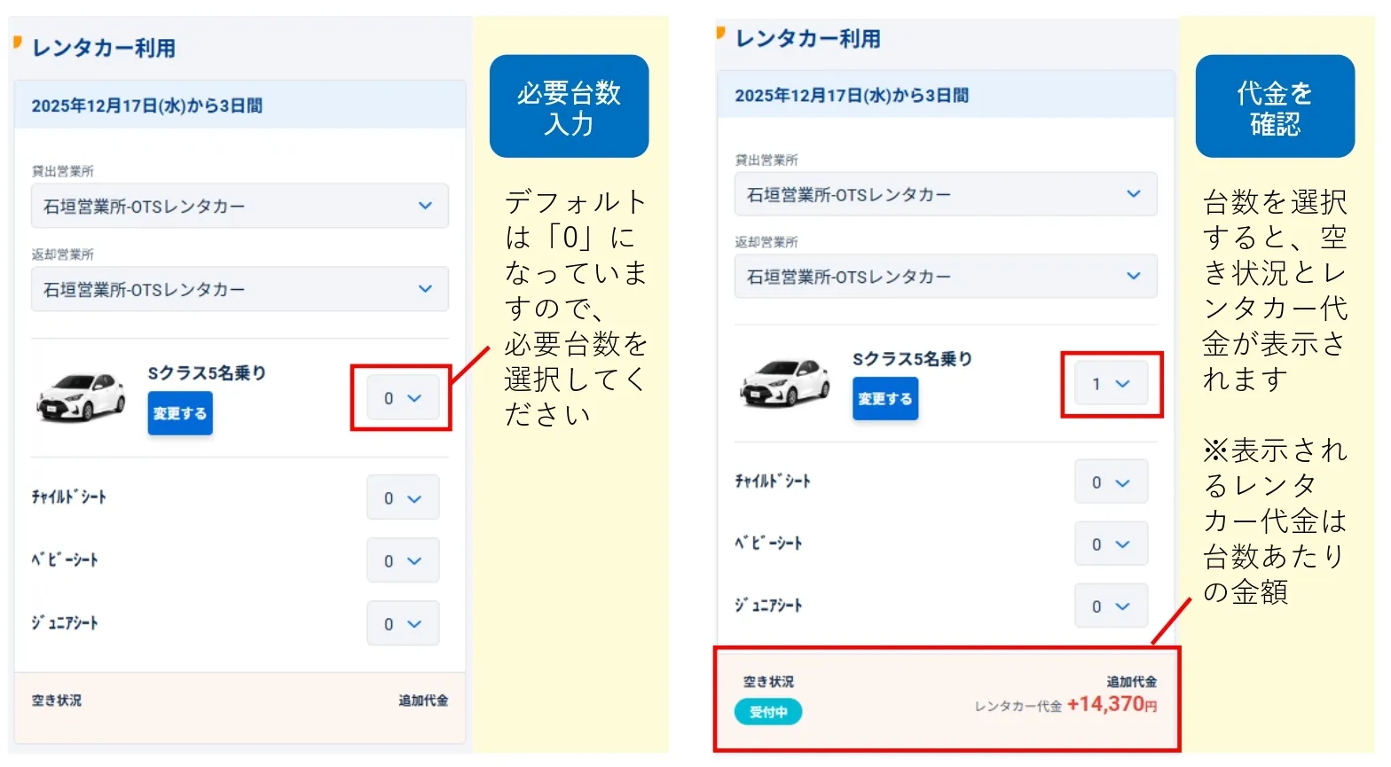Open left panel 貸出営業所 pickup office dropdown
The height and width of the screenshot is (767, 1391).
coord(240,206)
